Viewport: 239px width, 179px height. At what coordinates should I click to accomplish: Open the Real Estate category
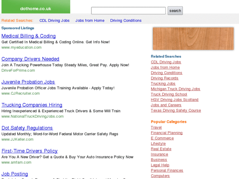tap(161, 149)
